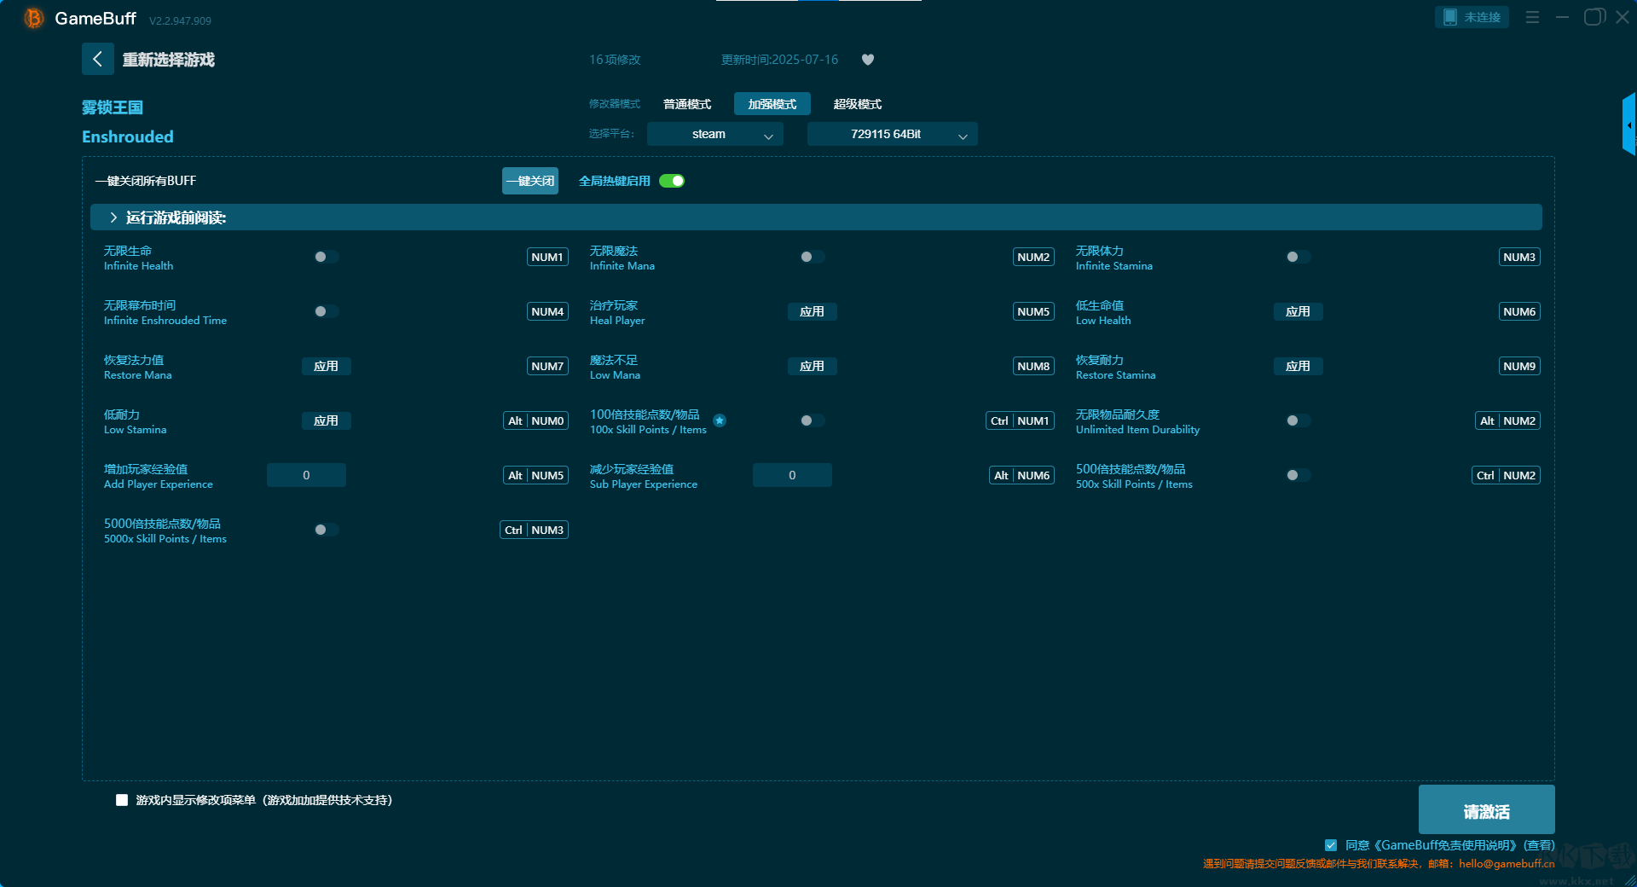Switch to 普通模式 normal mode tab
Screen dimensions: 1637x887
[687, 104]
